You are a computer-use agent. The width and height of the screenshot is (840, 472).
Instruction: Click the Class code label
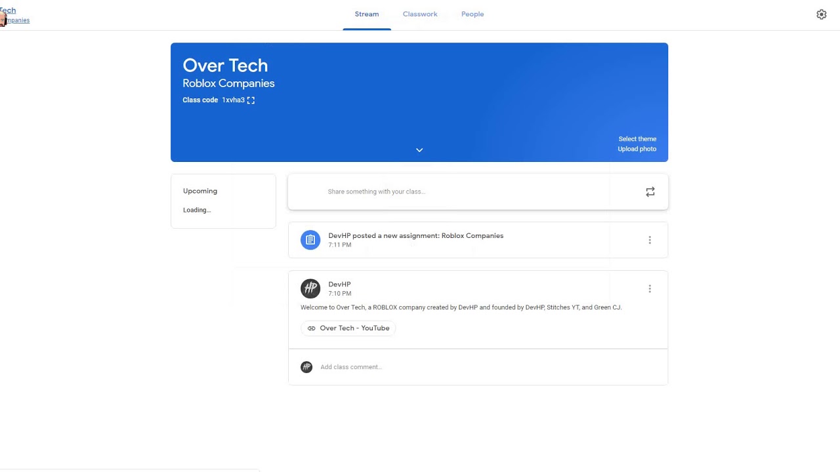pyautogui.click(x=200, y=100)
